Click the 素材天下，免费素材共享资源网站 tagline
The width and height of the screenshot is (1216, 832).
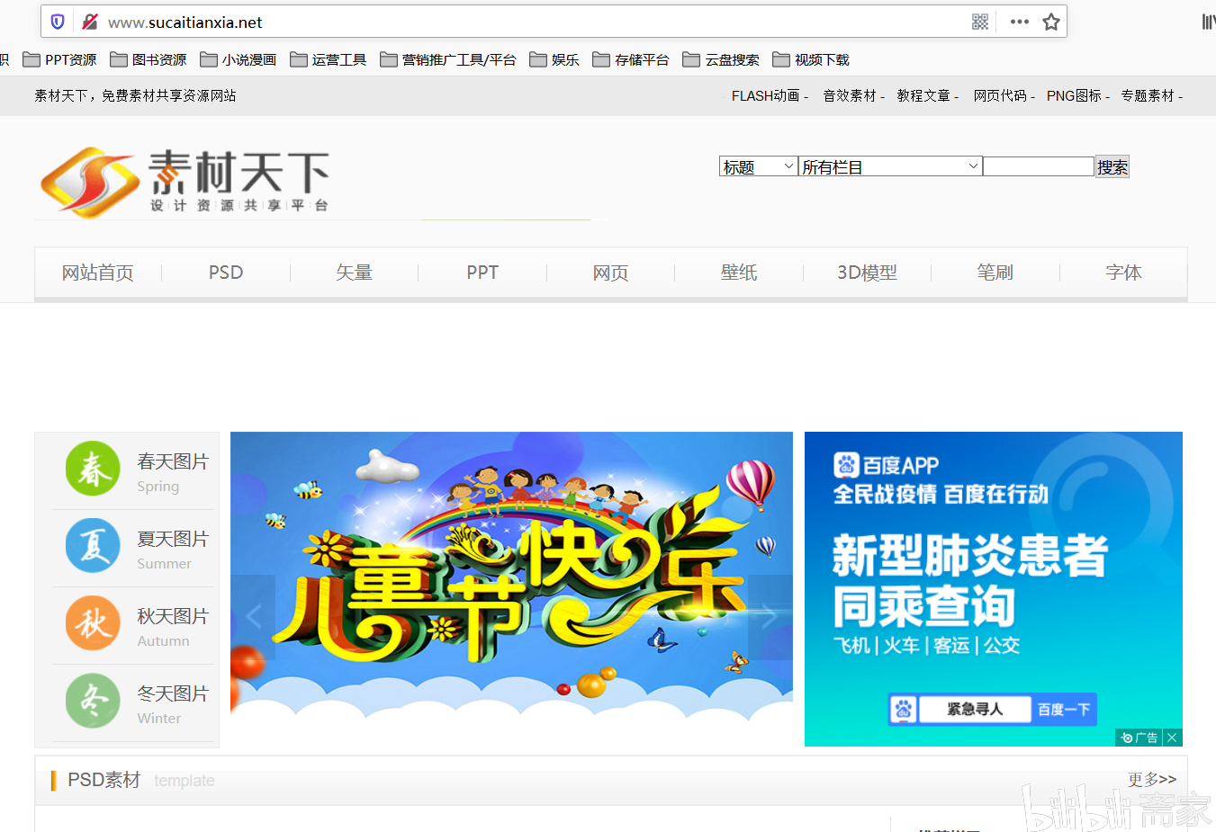click(136, 95)
